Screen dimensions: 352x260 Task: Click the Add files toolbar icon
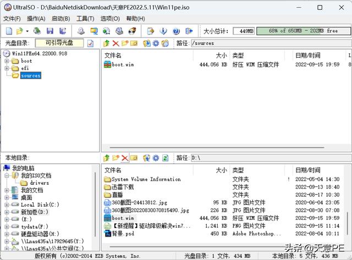150,31
